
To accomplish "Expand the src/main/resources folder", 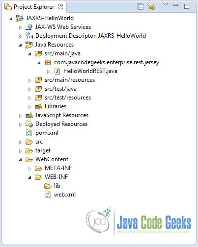I will [x=29, y=80].
